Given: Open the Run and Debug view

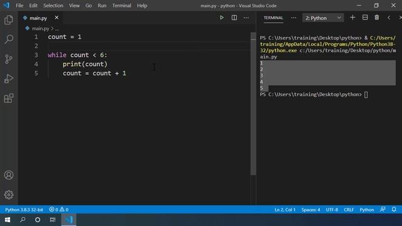Looking at the screenshot, I should (9, 78).
